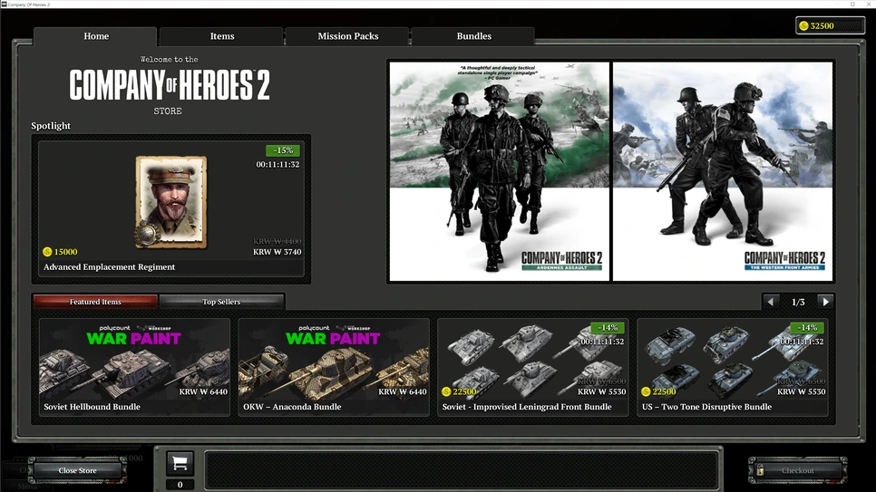Open the Items tab
The image size is (876, 492).
(222, 36)
